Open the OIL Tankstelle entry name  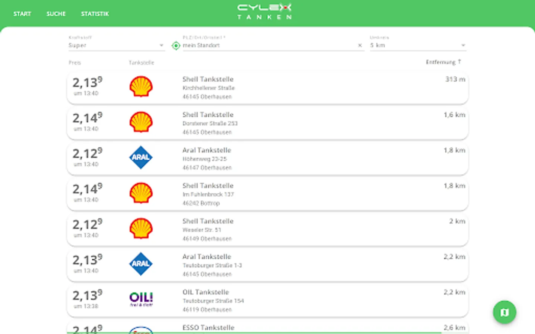click(x=206, y=292)
